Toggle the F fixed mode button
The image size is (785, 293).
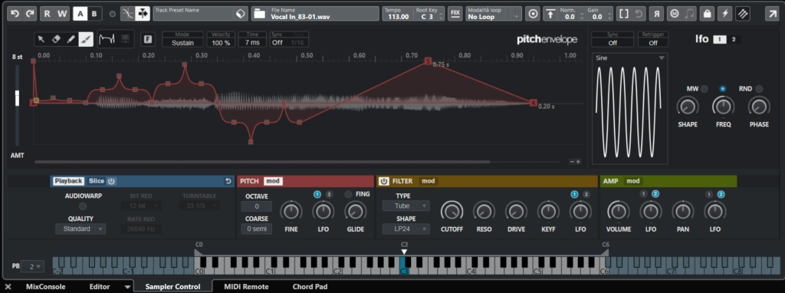point(148,39)
